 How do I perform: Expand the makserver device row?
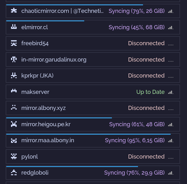tap(93, 92)
